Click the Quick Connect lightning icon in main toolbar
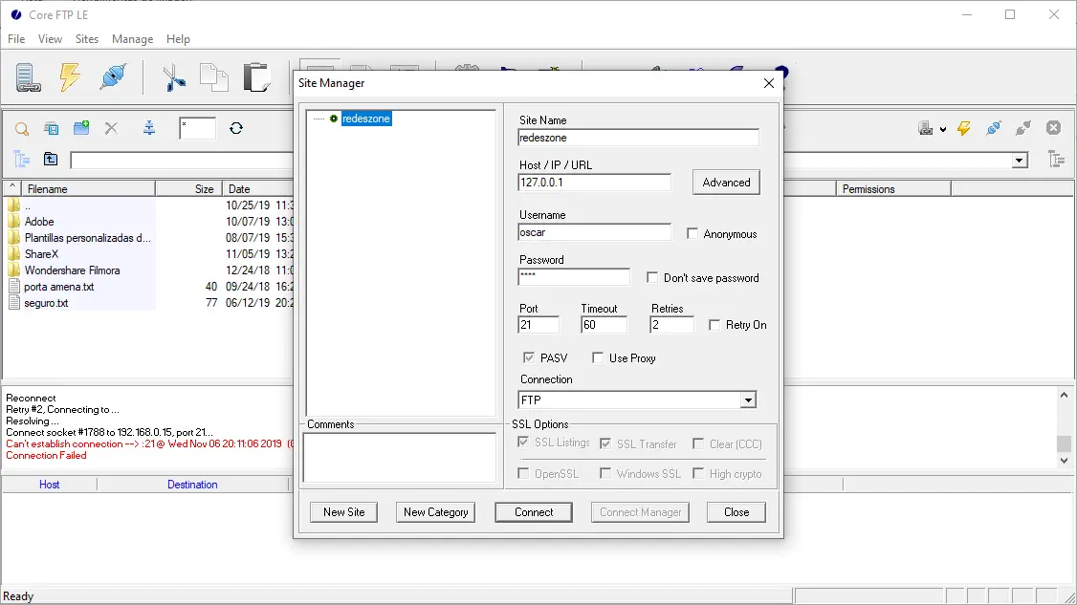Screen dimensions: 1077x605 pos(70,76)
